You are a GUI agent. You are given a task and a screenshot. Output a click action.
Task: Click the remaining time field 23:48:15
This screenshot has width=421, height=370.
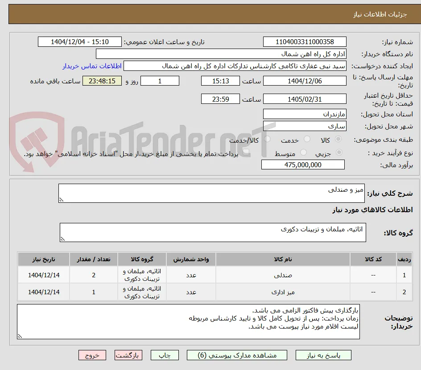102,81
